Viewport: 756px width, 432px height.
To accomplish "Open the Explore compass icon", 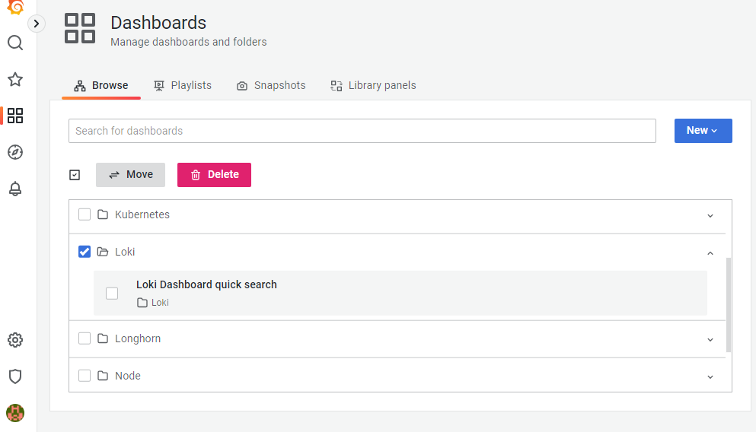I will (15, 152).
